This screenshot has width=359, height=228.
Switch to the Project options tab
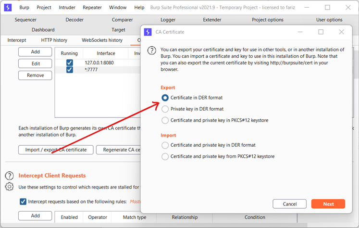click(268, 20)
